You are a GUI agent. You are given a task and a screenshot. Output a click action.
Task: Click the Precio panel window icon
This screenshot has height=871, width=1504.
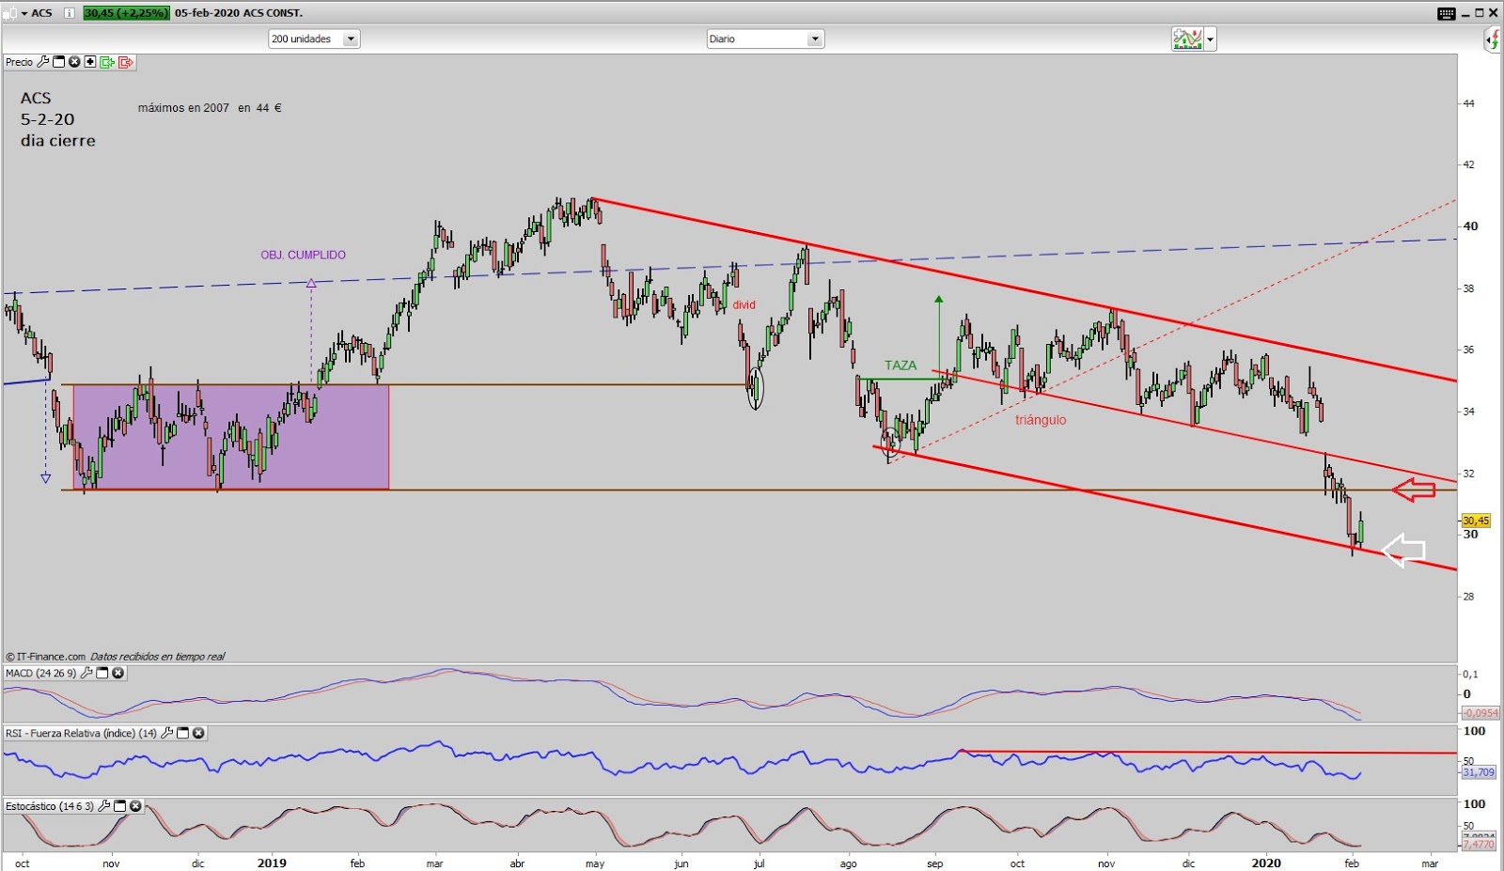[x=58, y=62]
